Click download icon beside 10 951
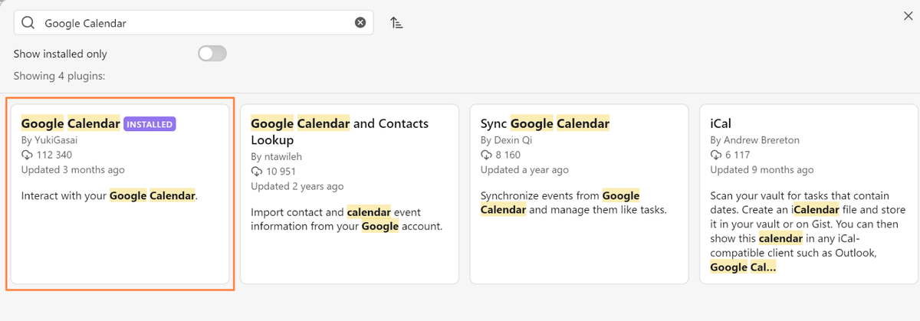 pos(257,172)
